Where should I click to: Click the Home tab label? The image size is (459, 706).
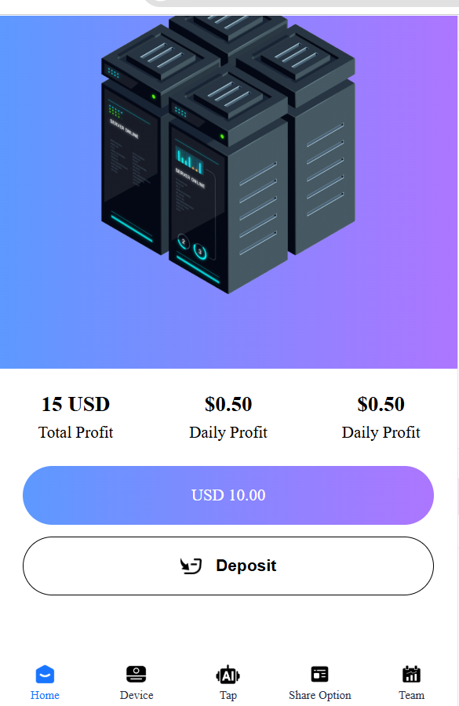(45, 695)
